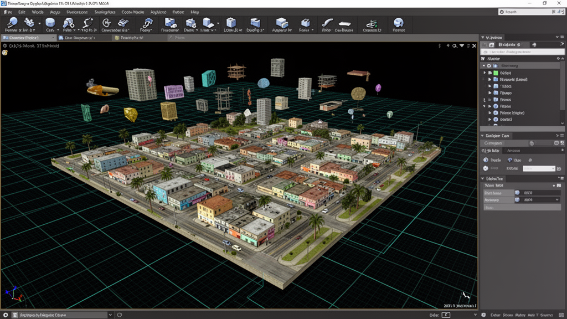Open the dropdown arrow on the active document tab
Screen dimensions: 567x319
tap(54, 38)
